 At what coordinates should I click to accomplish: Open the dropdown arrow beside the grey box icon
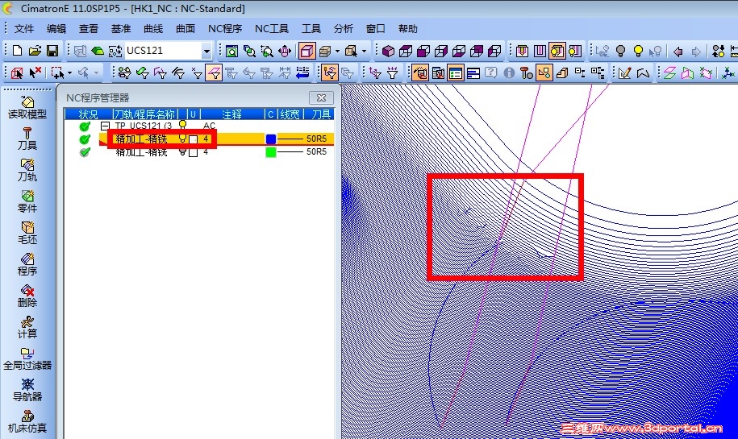pos(337,51)
